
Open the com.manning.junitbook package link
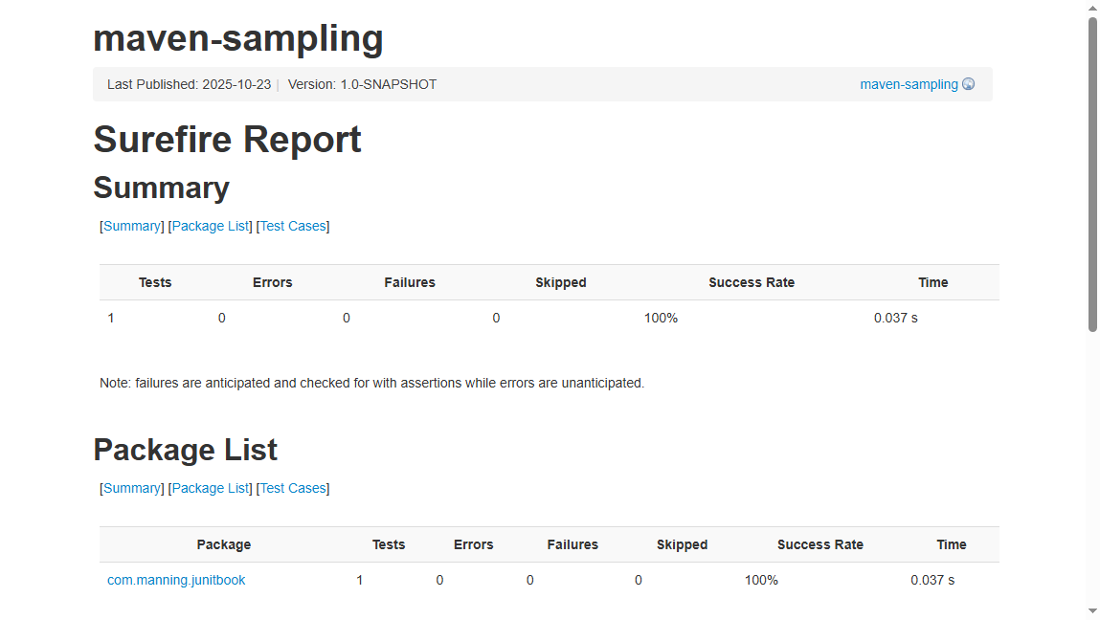[176, 580]
